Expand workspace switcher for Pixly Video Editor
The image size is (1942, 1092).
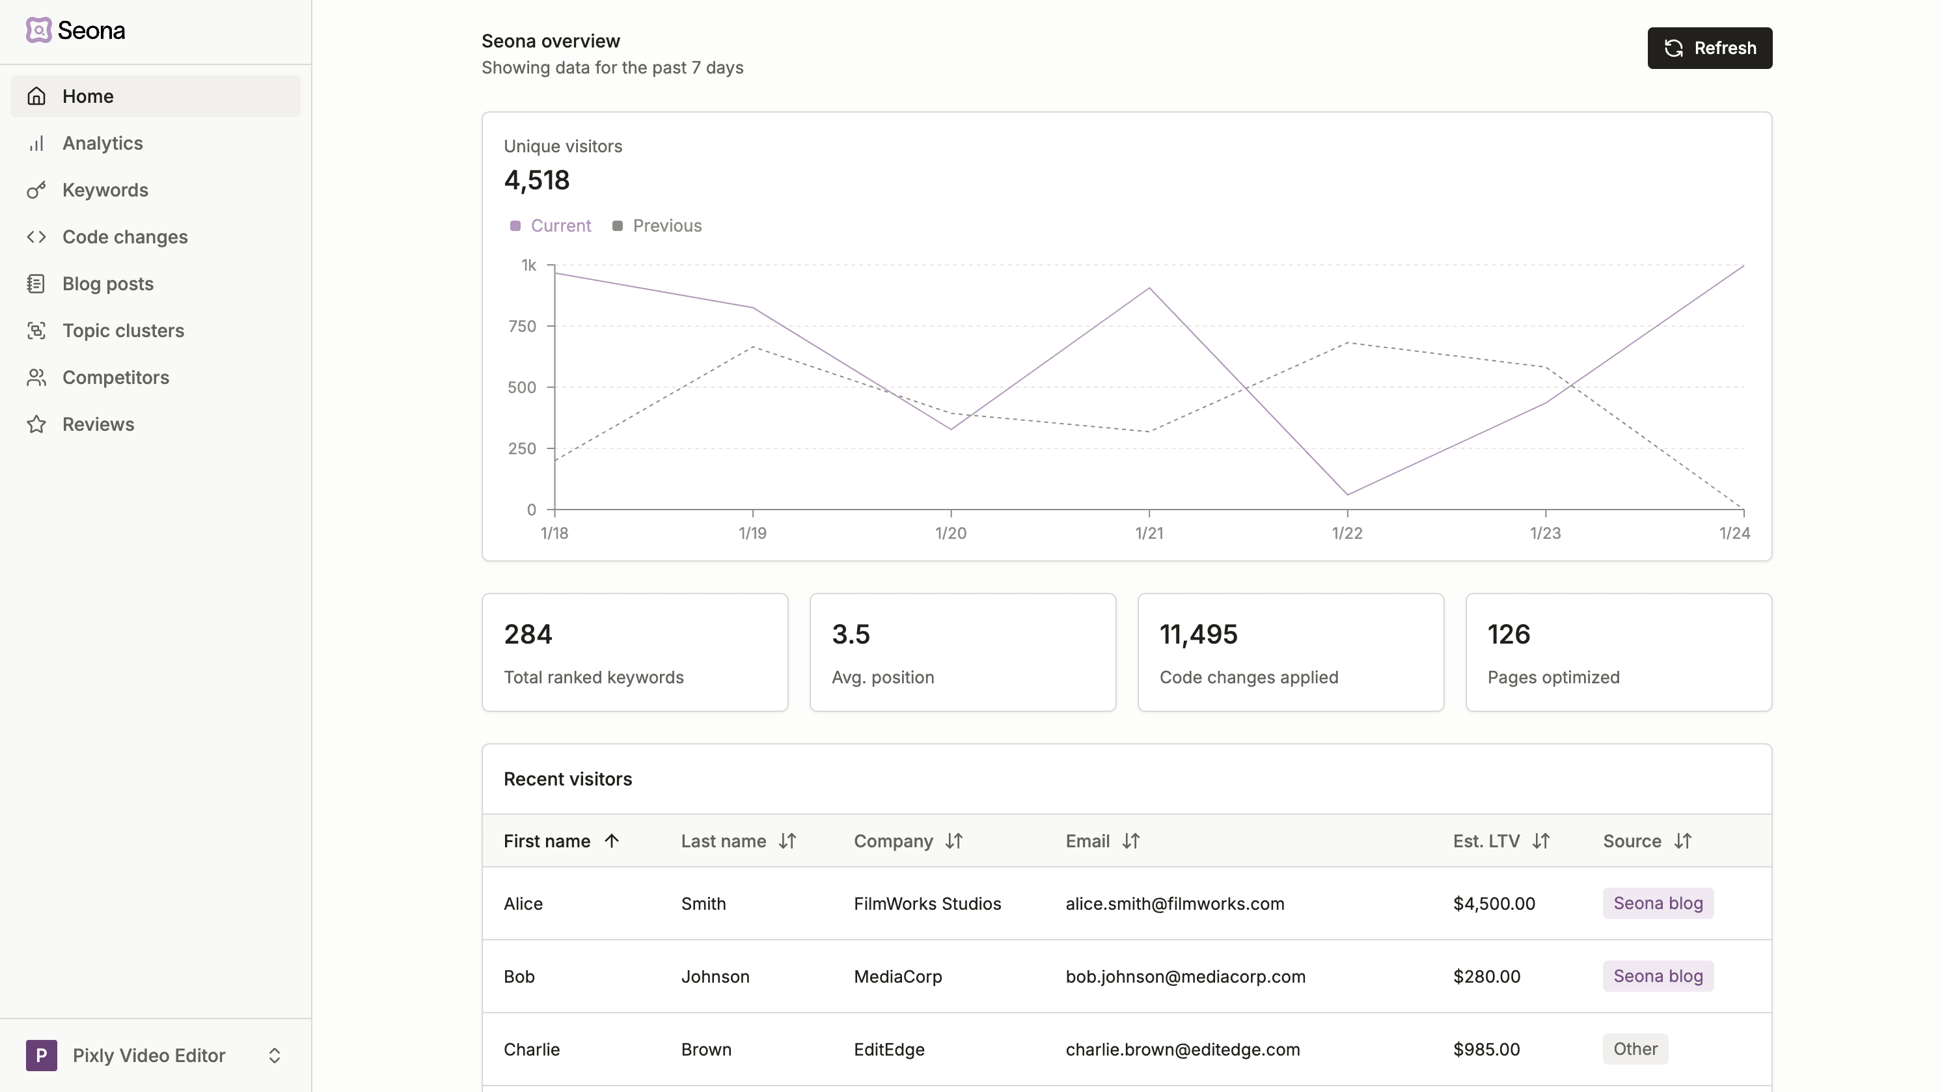click(x=275, y=1055)
